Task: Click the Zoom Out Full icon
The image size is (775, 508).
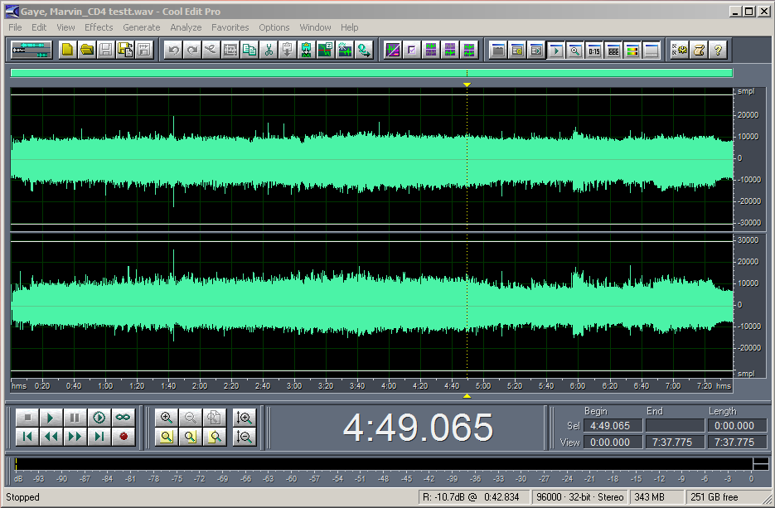Action: 214,418
